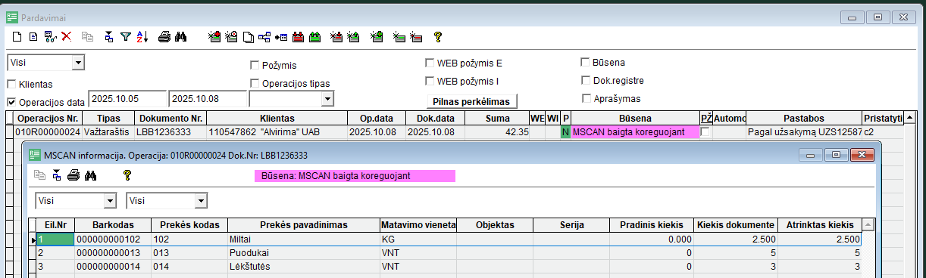This screenshot has width=926, height=278.
Task: Tick the Aprašymas checkbox
Action: click(x=586, y=97)
